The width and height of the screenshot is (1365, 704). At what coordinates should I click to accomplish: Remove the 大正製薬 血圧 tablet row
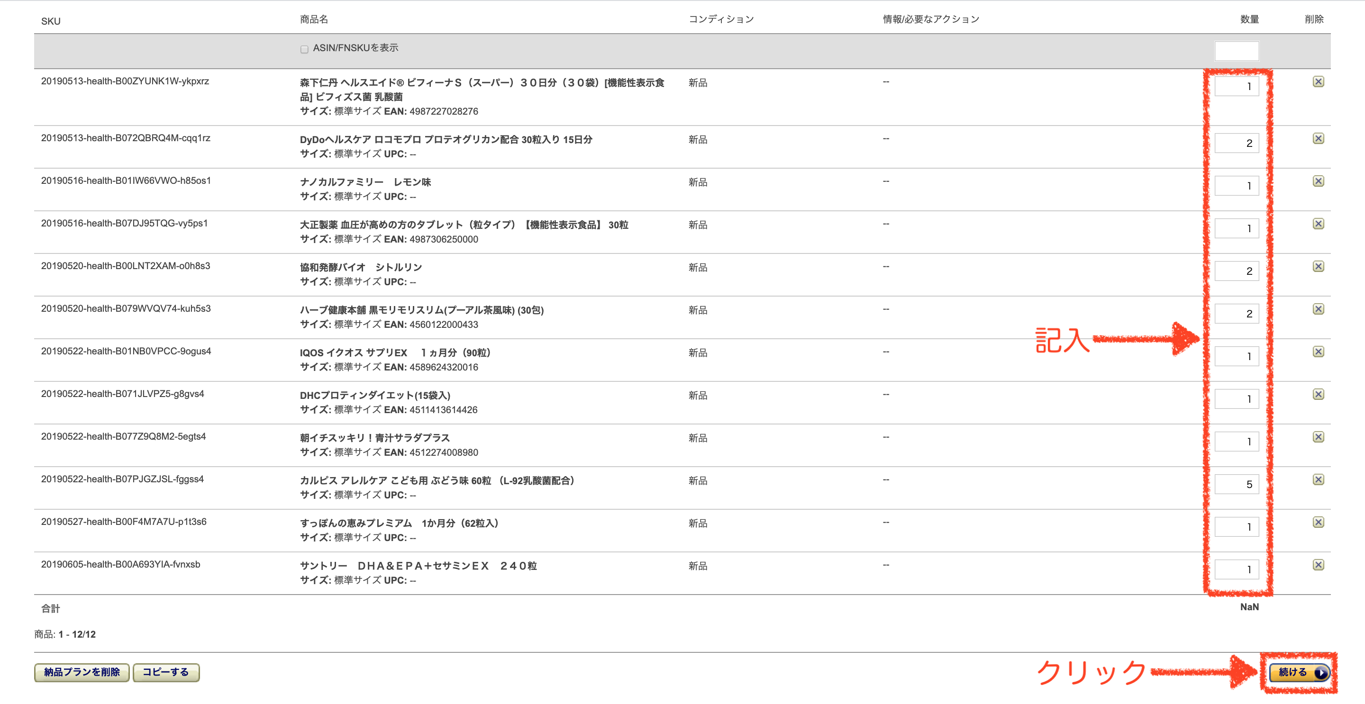coord(1319,224)
